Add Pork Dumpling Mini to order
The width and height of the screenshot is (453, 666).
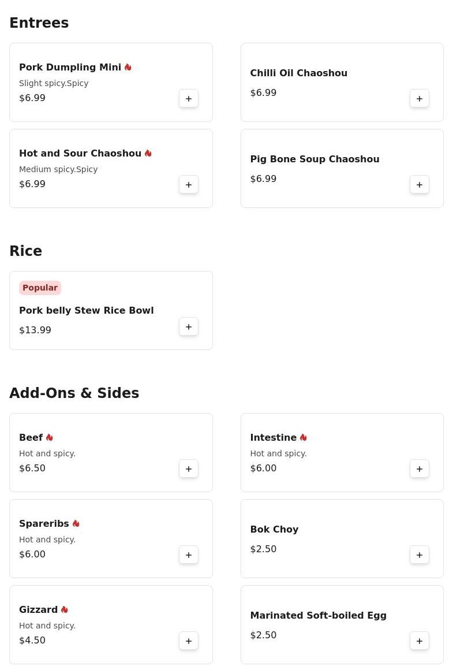click(189, 99)
